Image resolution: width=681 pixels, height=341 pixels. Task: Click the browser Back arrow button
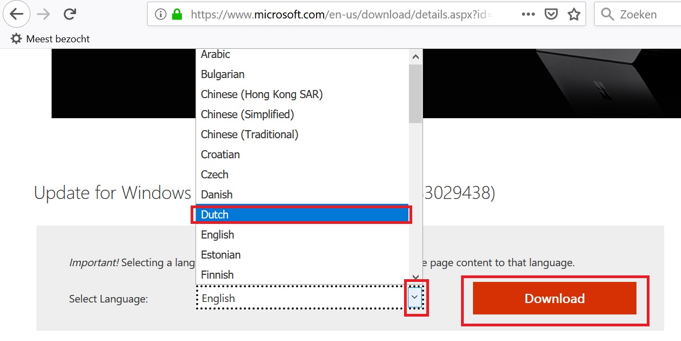click(x=17, y=15)
